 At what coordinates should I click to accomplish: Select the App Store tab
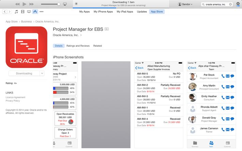(157, 12)
